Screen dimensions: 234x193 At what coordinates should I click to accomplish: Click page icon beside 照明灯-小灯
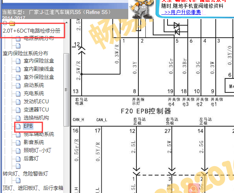point(18,151)
